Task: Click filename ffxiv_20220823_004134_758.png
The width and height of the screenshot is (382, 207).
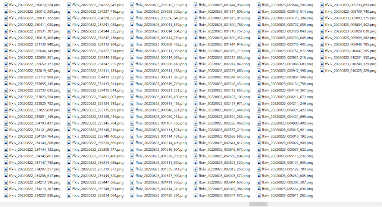Action: coord(288,84)
